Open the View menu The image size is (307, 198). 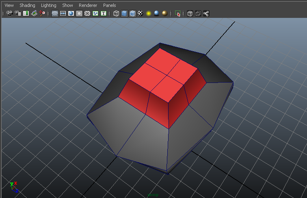coord(9,5)
